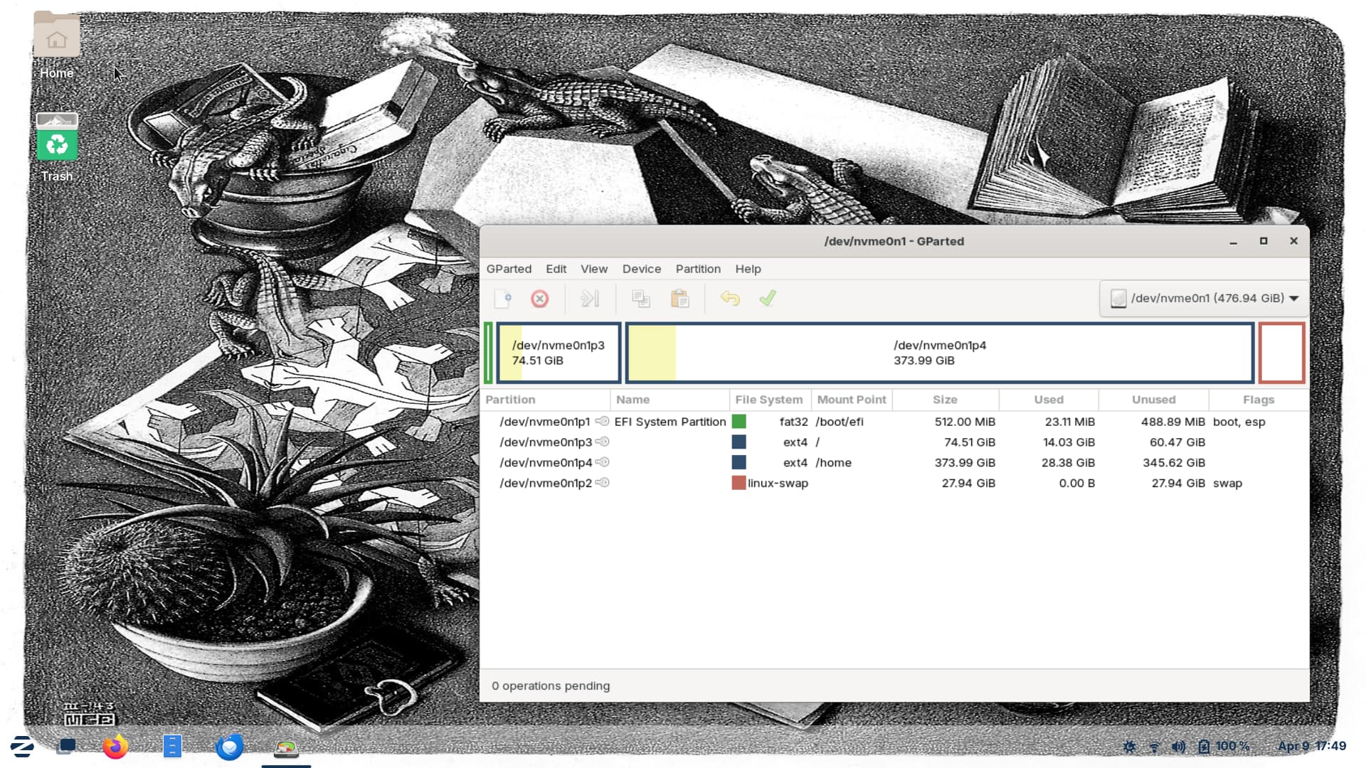The image size is (1366, 768).
Task: Open the Files manager taskbar icon
Action: [172, 747]
